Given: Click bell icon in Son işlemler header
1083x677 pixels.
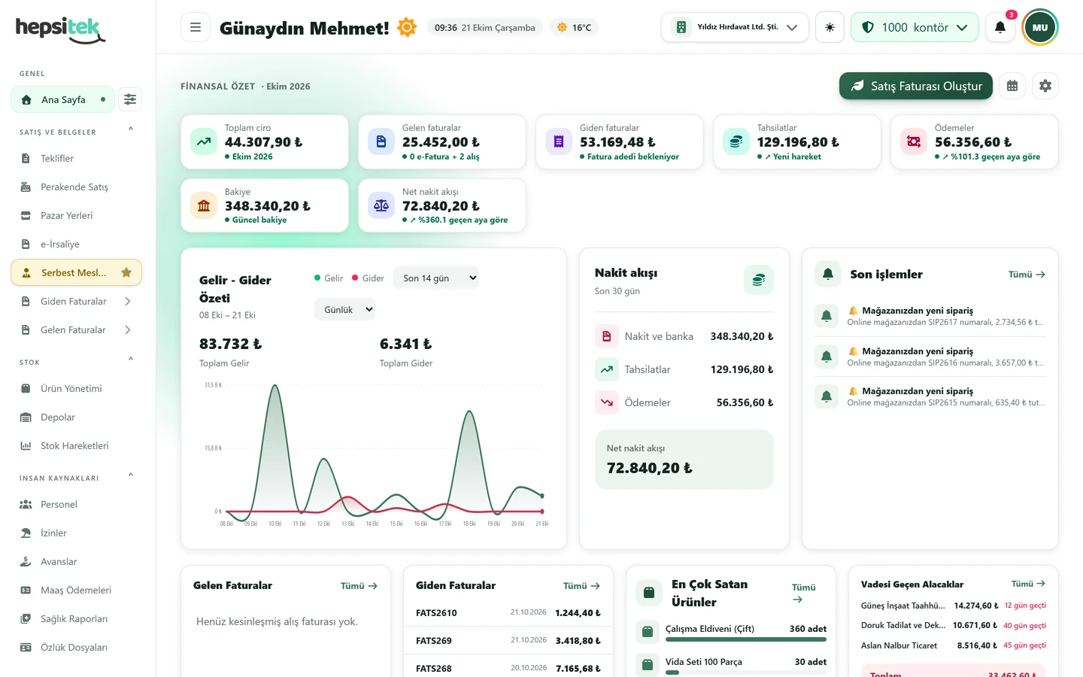Looking at the screenshot, I should (828, 274).
